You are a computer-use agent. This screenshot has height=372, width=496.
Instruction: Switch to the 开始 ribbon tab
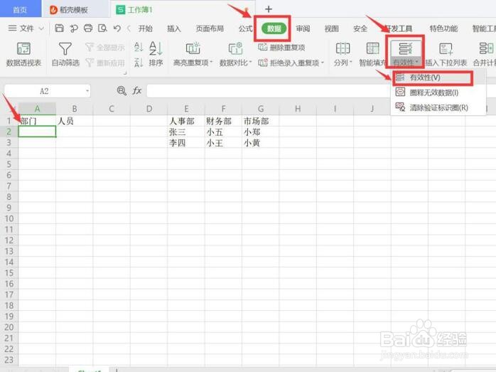point(146,28)
